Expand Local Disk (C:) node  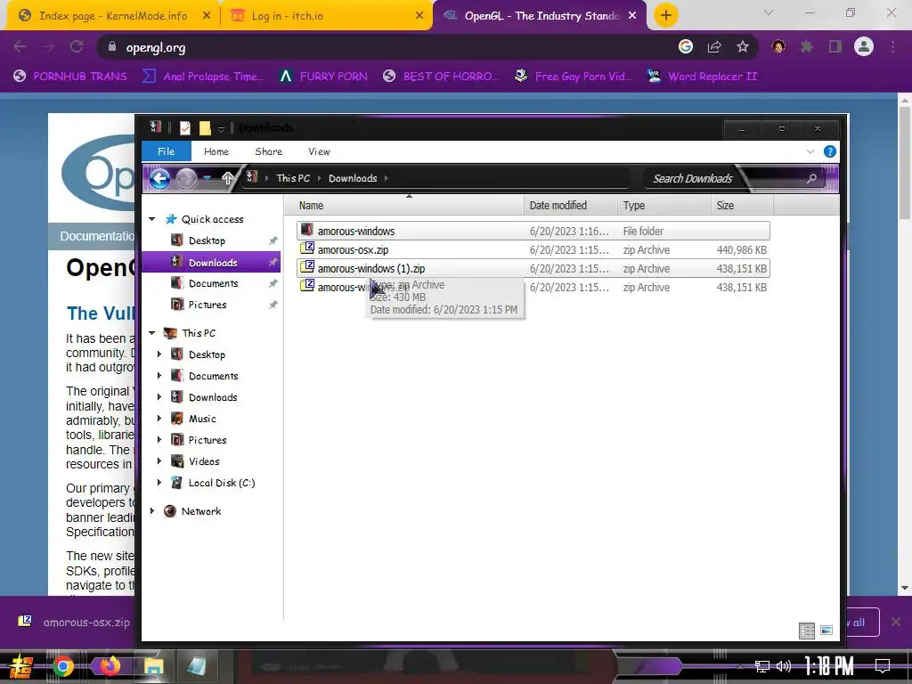click(x=159, y=482)
